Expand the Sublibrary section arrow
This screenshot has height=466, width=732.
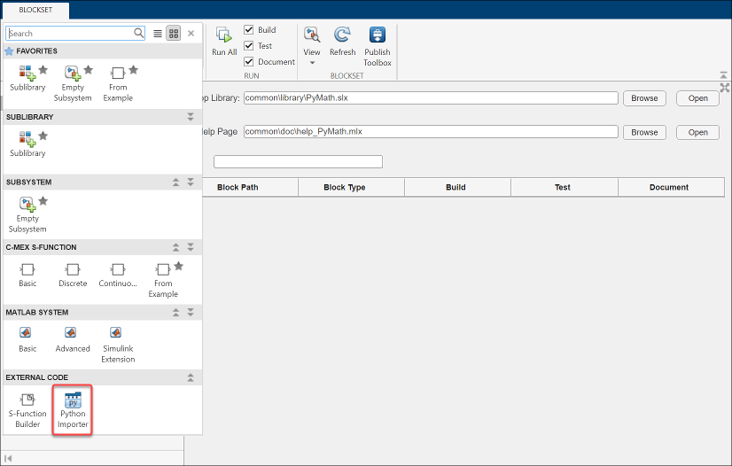pyautogui.click(x=190, y=117)
